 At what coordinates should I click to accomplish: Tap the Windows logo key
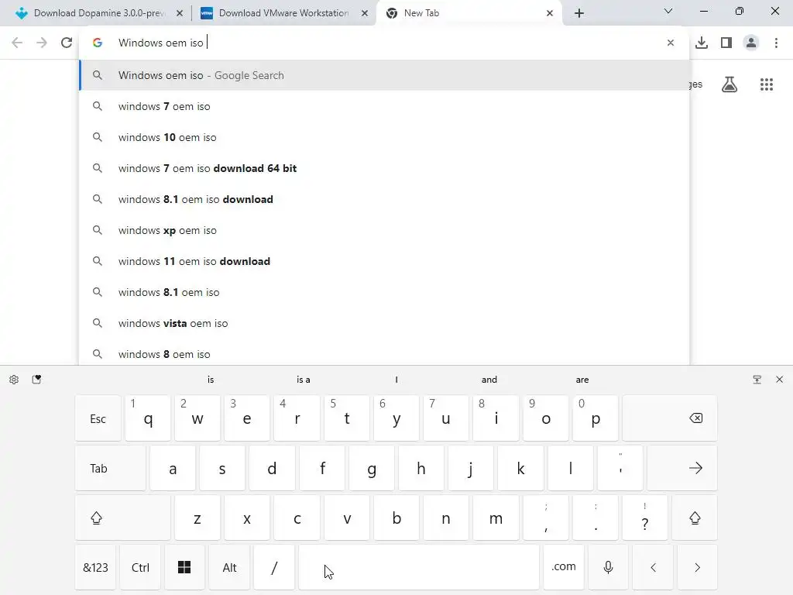pos(184,567)
